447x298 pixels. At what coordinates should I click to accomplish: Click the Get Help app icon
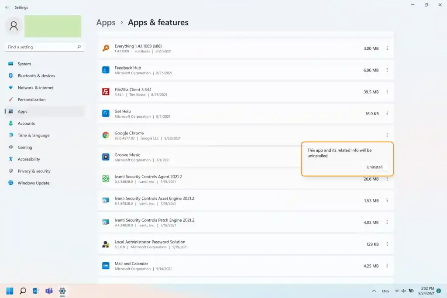click(x=106, y=113)
